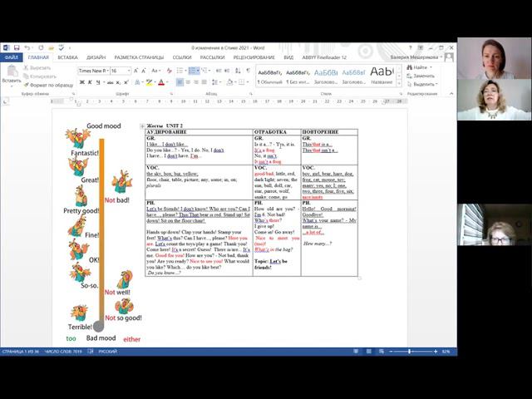Select the Название style
Screen dimensions: 532x399
382,76
